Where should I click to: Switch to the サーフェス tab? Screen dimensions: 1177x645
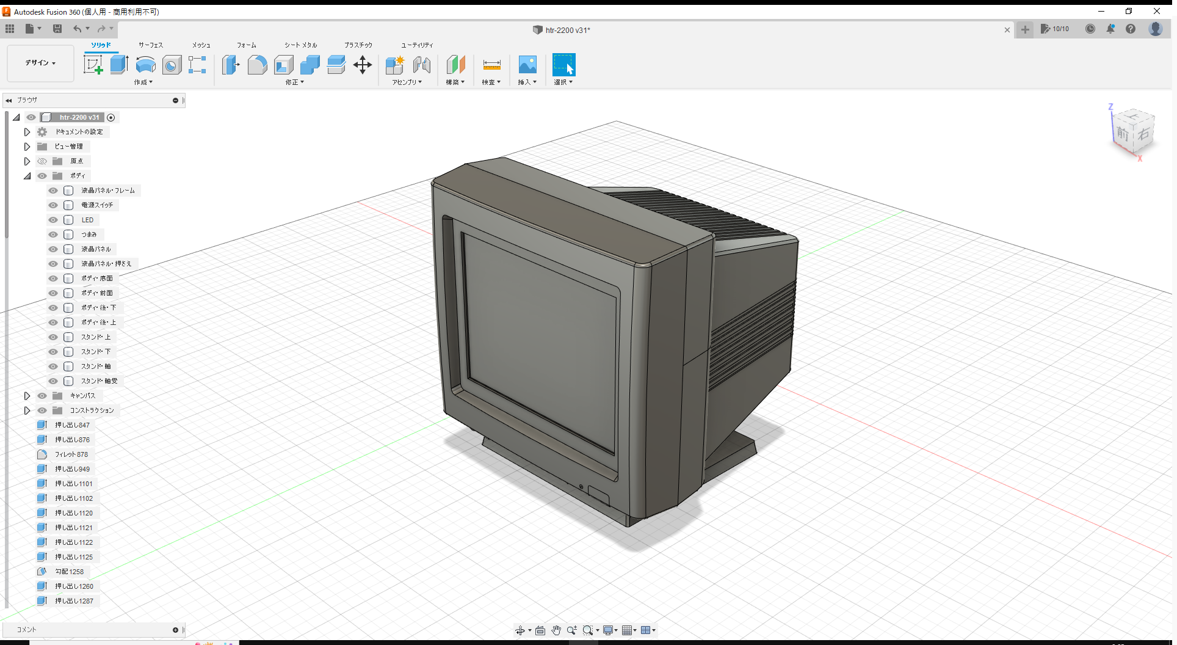point(150,45)
